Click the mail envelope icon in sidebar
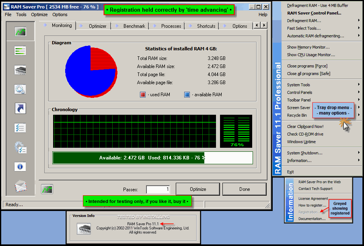Viewport: 364px width, 246px height. click(20, 186)
